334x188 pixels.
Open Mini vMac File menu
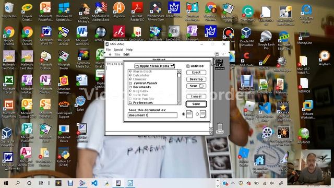pyautogui.click(x=109, y=50)
